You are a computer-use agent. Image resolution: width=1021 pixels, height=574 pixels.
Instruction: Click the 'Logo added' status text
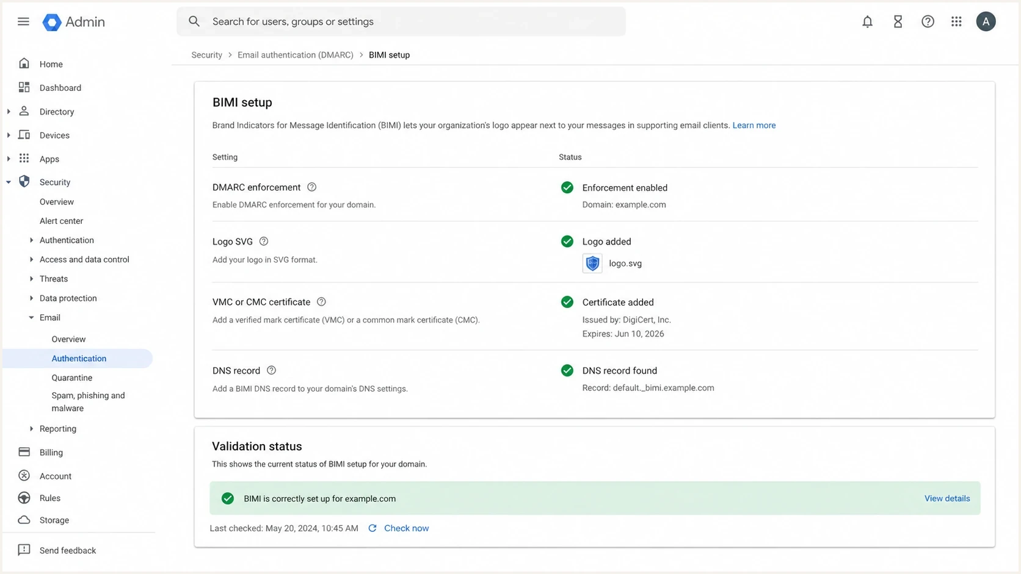tap(606, 242)
